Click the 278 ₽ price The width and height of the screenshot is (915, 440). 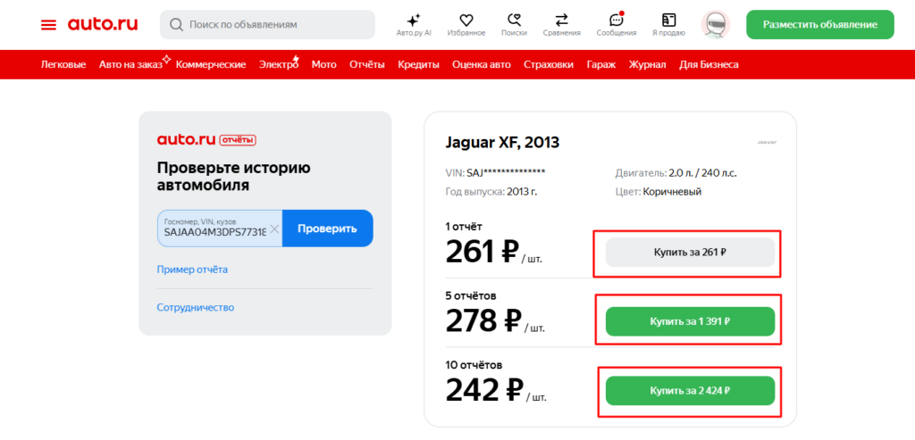[x=483, y=321]
